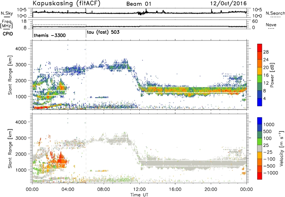The width and height of the screenshot is (285, 197).
Task: Click the 'N.Sky' legend label
Action: click(x=7, y=13)
